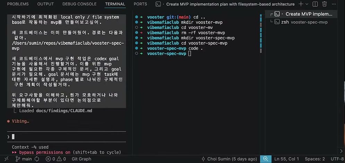The width and height of the screenshot is (345, 163).
Task: Click the hollow marker beside 'cd vooster-mv'
Action: 137,27
